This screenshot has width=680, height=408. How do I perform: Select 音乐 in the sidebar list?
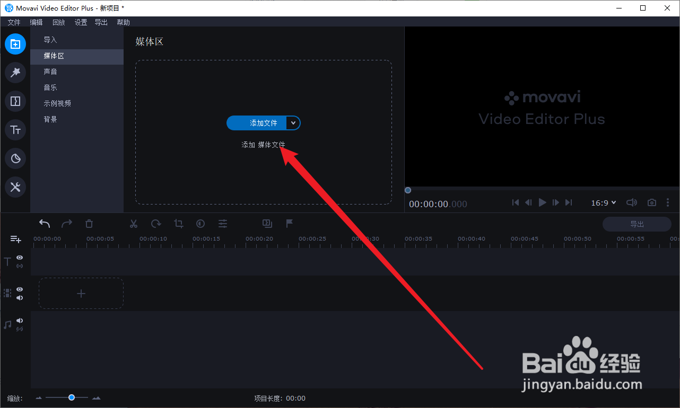pyautogui.click(x=77, y=87)
